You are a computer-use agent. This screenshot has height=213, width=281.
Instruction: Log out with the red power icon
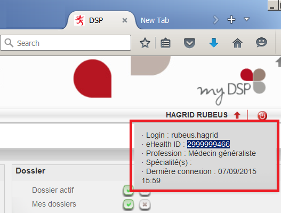[262, 115]
